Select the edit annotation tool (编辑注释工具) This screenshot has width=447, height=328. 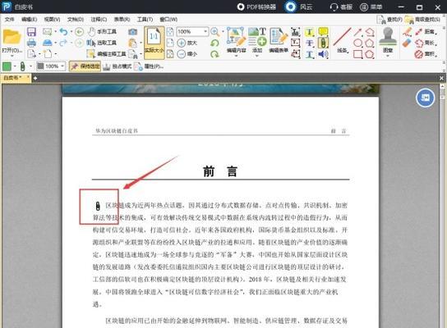click(x=106, y=54)
